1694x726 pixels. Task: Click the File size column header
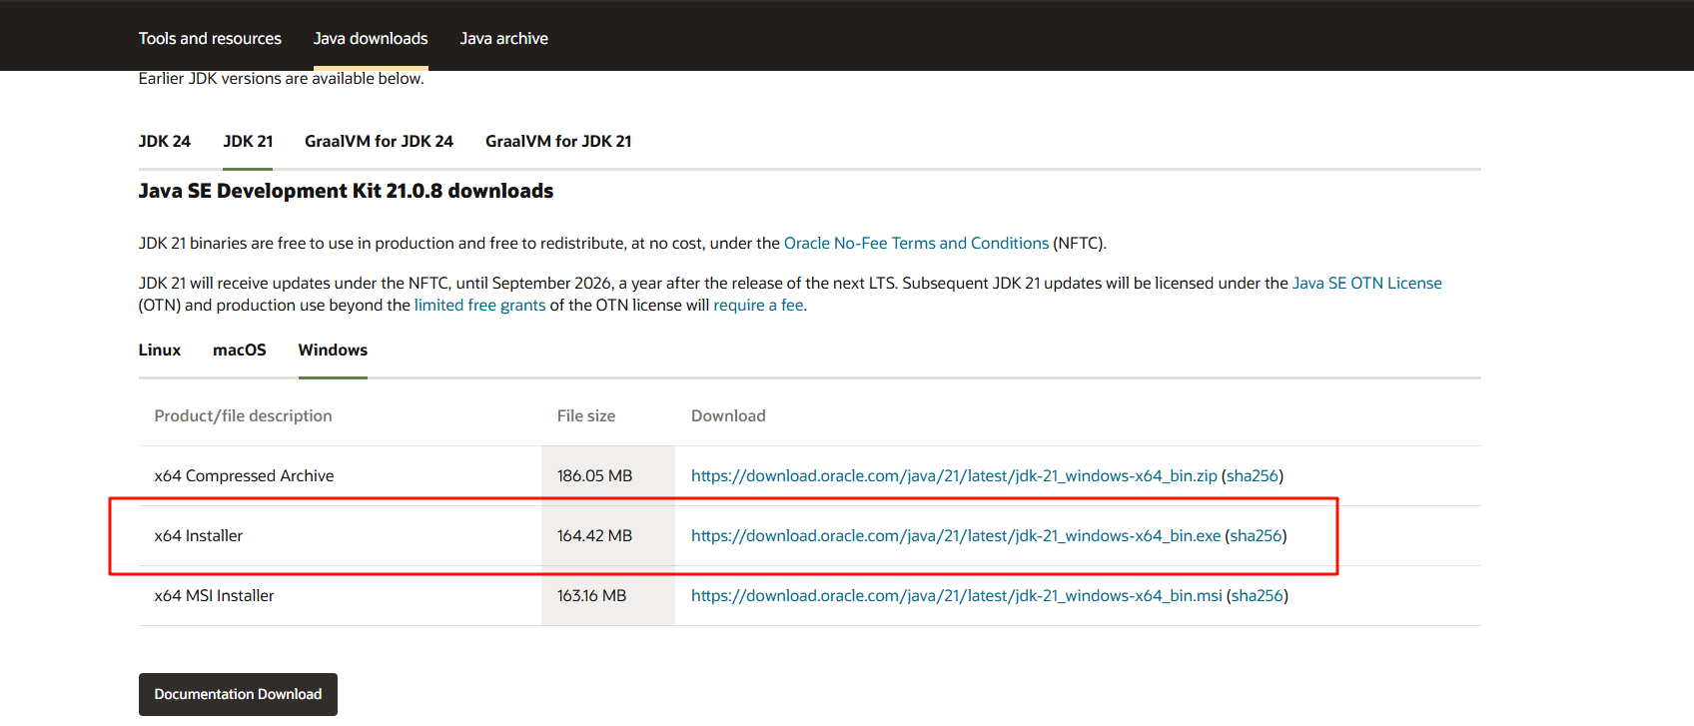tap(586, 415)
